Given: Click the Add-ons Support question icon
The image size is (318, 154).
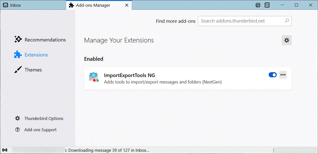Looking at the screenshot, I should tap(18, 130).
